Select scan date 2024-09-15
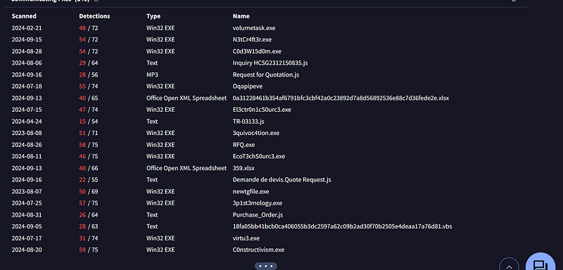The image size is (563, 270). pos(27,39)
